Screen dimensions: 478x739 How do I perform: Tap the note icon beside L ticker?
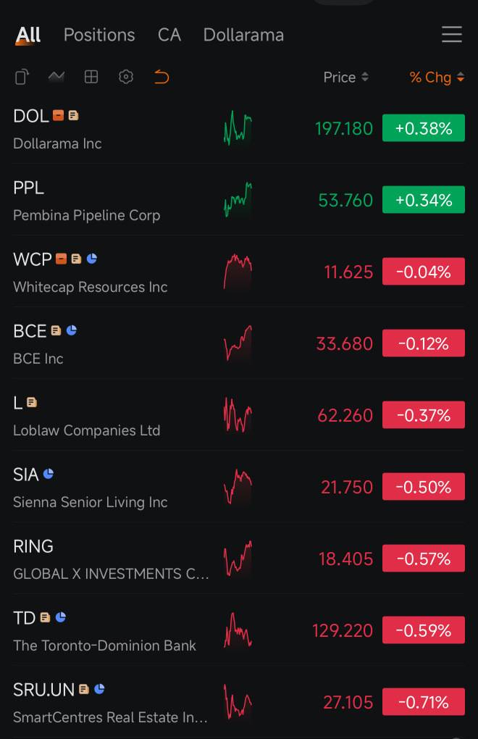click(x=32, y=402)
